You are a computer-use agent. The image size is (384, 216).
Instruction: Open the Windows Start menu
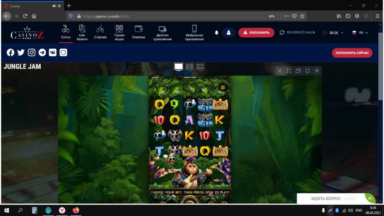[x=7, y=210]
